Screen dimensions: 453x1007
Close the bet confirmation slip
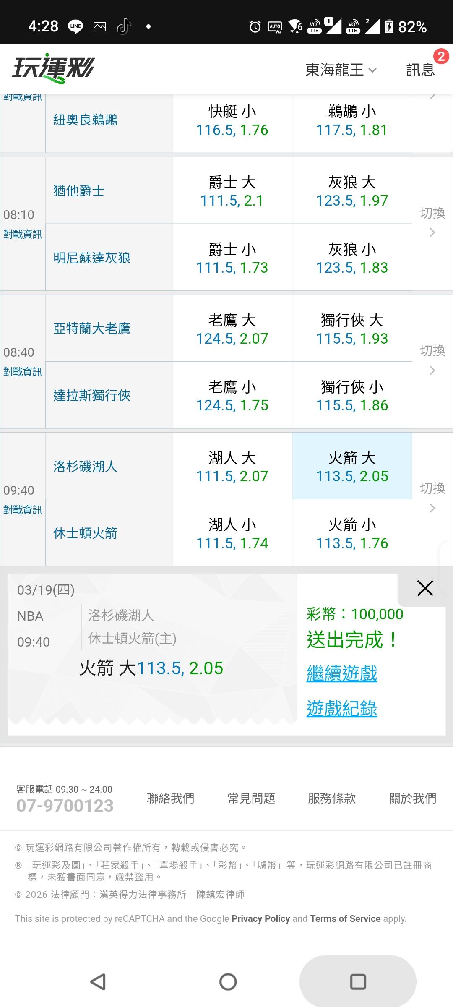click(424, 588)
